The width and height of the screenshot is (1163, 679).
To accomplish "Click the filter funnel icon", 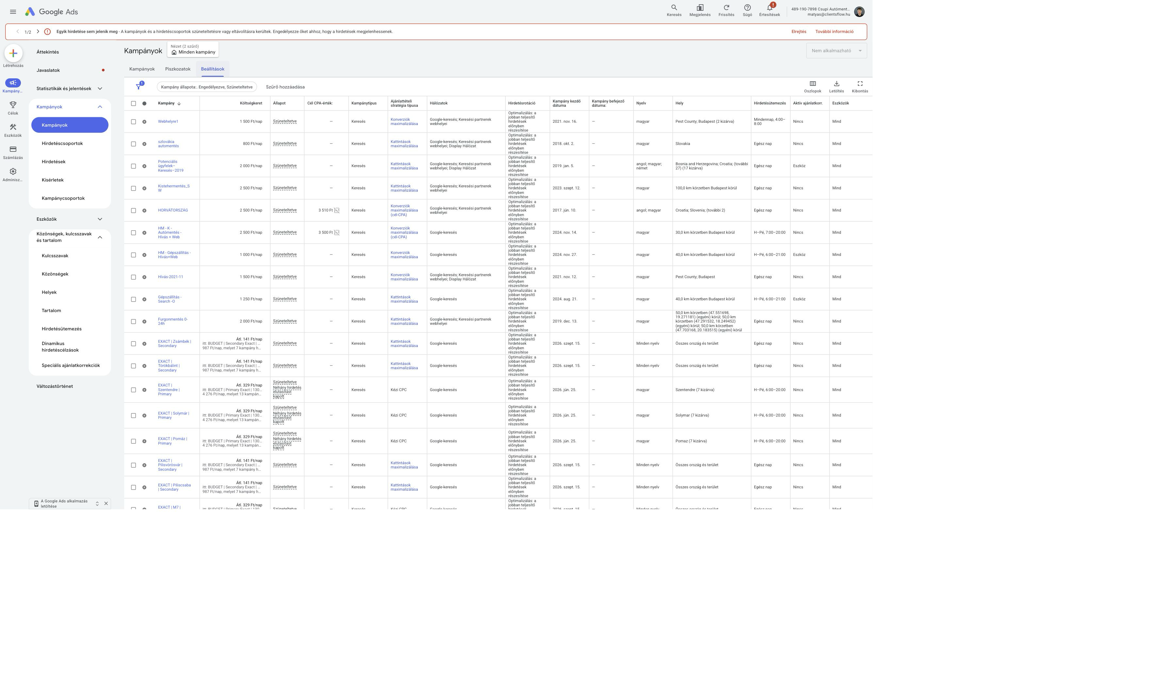I will [139, 87].
